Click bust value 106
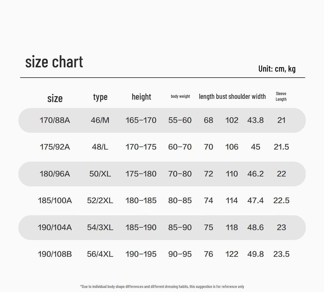Screen dimensions: 324x292 pyautogui.click(x=232, y=147)
